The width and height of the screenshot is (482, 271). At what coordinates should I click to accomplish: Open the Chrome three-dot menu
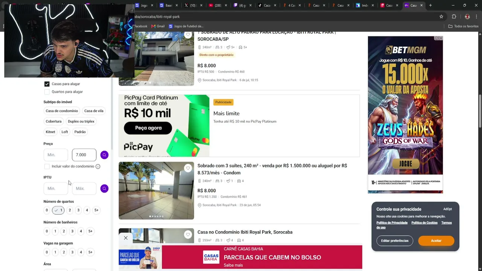[477, 17]
